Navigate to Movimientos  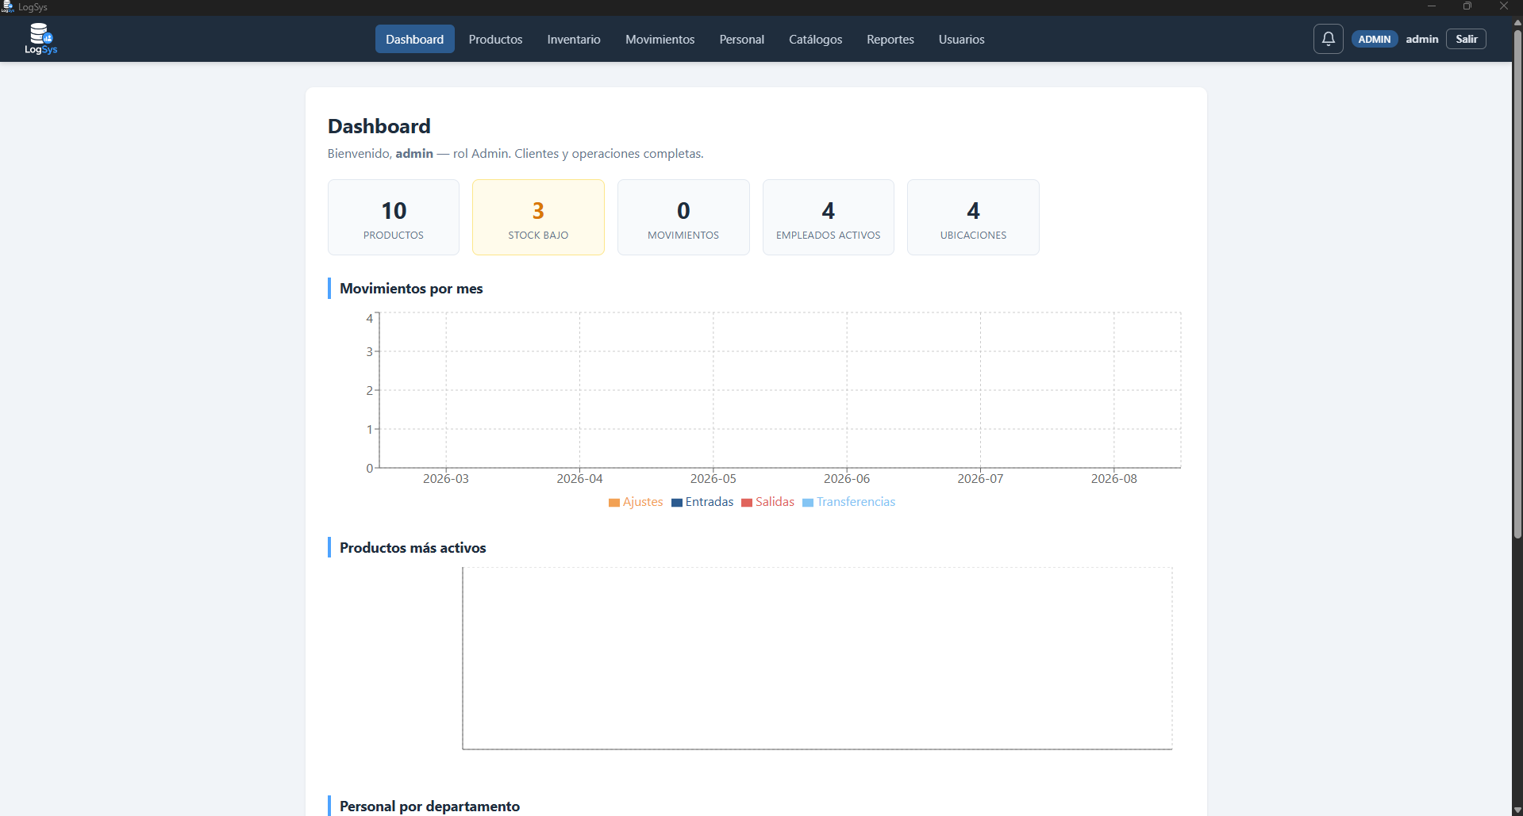[660, 39]
